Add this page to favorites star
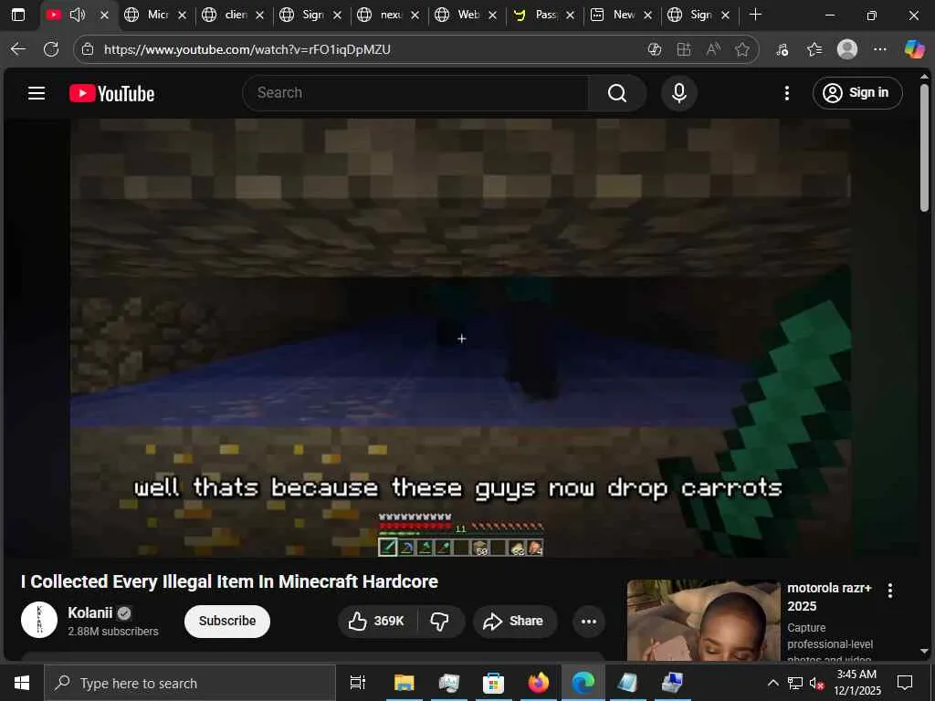The height and width of the screenshot is (701, 935). (x=741, y=49)
